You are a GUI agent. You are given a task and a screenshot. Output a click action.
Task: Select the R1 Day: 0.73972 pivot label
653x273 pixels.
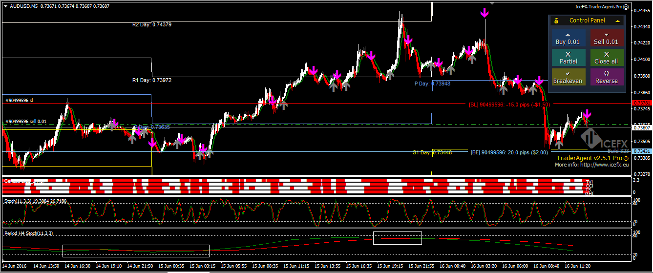(152, 80)
